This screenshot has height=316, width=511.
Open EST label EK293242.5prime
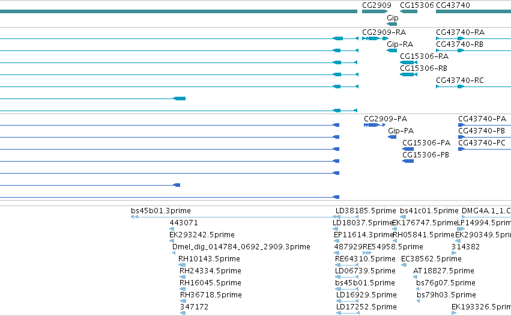(202, 235)
